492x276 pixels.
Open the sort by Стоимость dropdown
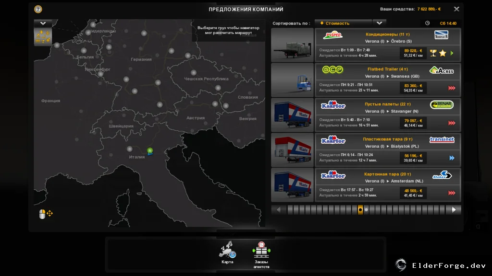tap(344, 23)
